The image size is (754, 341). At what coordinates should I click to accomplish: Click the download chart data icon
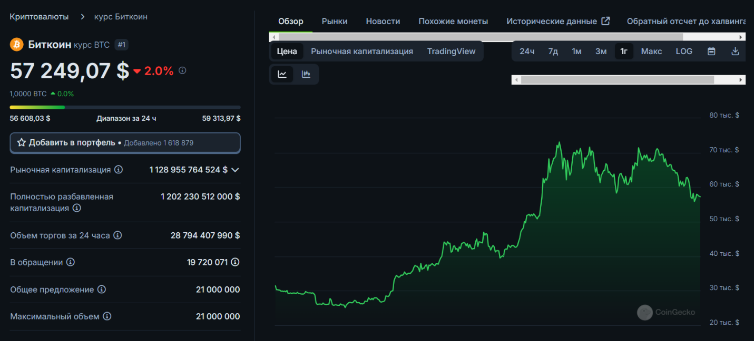point(736,51)
